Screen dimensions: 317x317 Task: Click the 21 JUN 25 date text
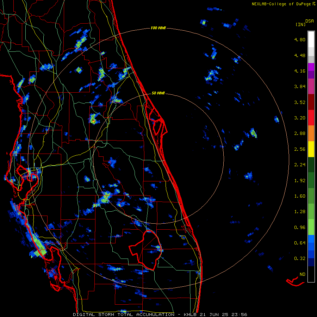tap(215, 315)
